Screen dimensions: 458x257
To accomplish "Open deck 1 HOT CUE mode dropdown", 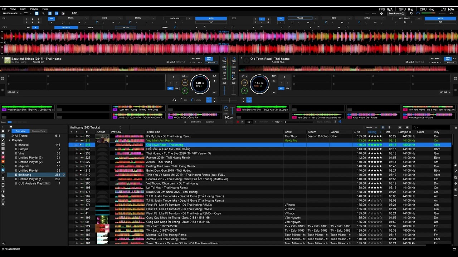I will 13,92.
